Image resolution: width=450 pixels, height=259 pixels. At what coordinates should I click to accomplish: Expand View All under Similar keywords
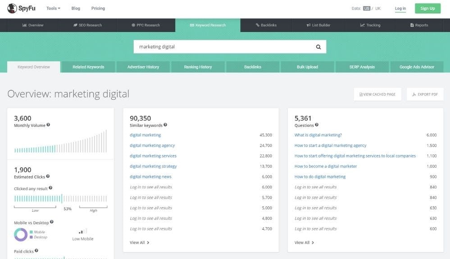point(139,242)
